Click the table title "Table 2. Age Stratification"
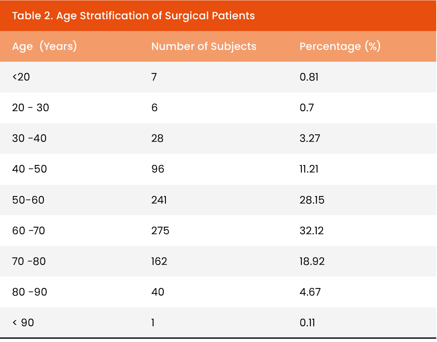 pos(133,16)
